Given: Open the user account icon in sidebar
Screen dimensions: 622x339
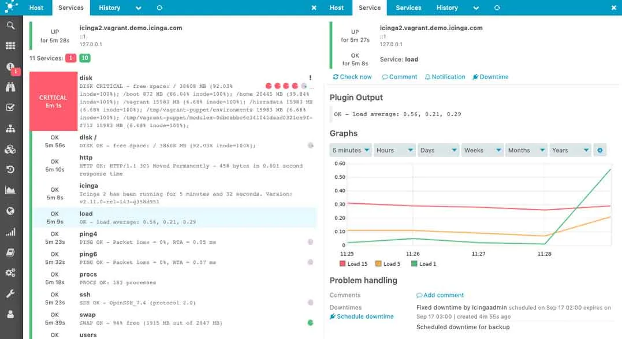Looking at the screenshot, I should tap(11, 314).
